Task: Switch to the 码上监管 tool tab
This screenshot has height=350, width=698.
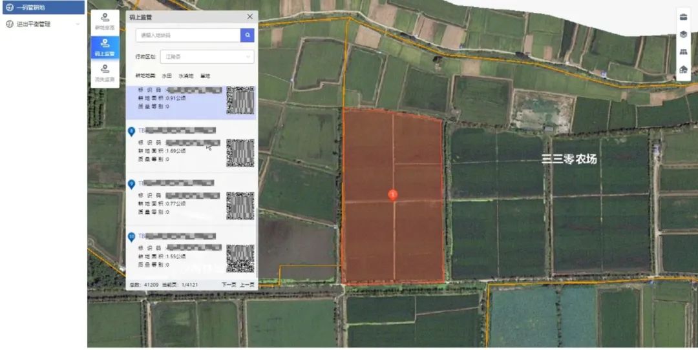Action: [x=105, y=48]
